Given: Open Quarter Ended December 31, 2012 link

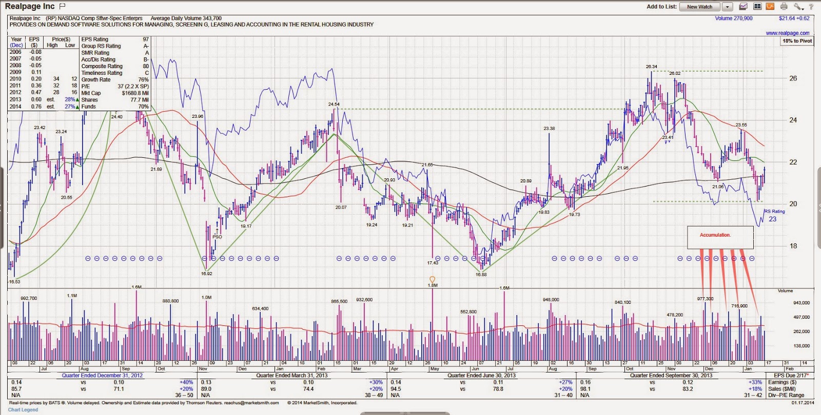Looking at the screenshot, I should point(103,376).
